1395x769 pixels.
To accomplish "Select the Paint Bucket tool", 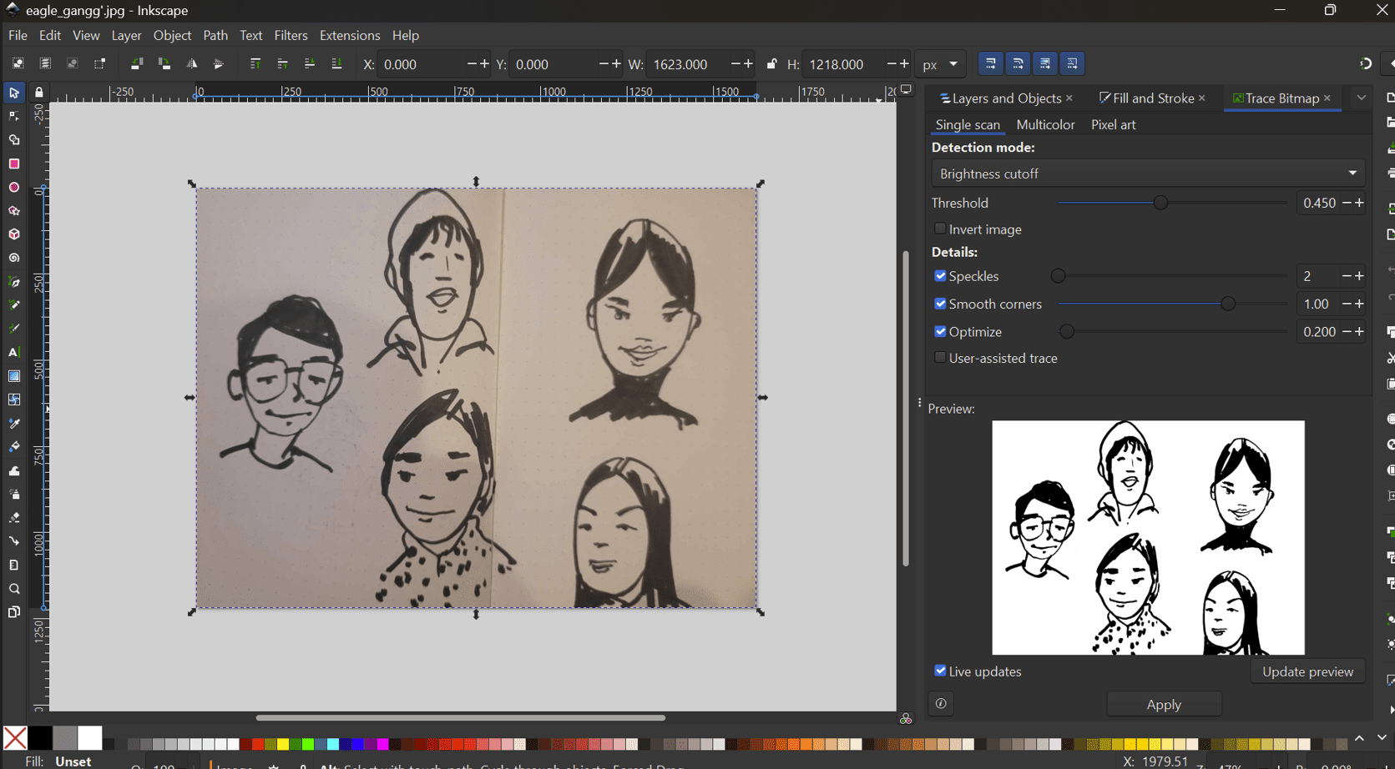I will 14,447.
